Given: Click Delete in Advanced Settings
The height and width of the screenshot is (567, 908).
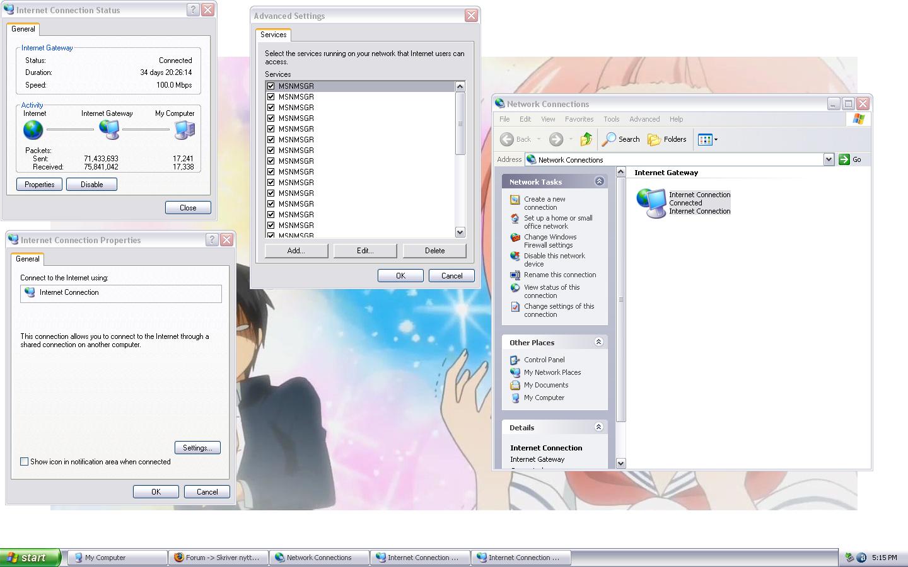Looking at the screenshot, I should pos(434,251).
